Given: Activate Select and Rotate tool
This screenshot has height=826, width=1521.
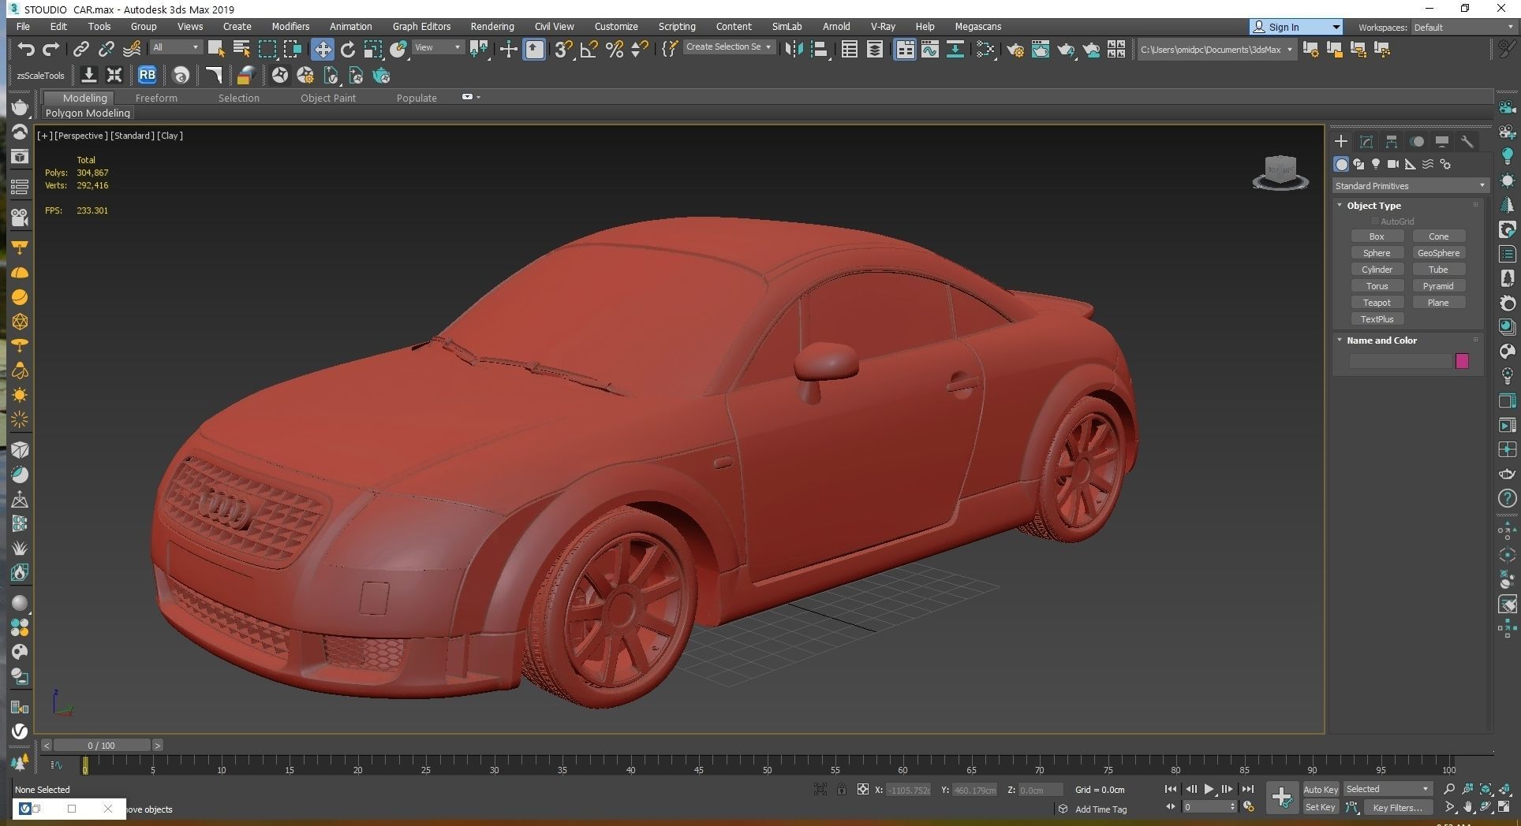Looking at the screenshot, I should [x=347, y=49].
